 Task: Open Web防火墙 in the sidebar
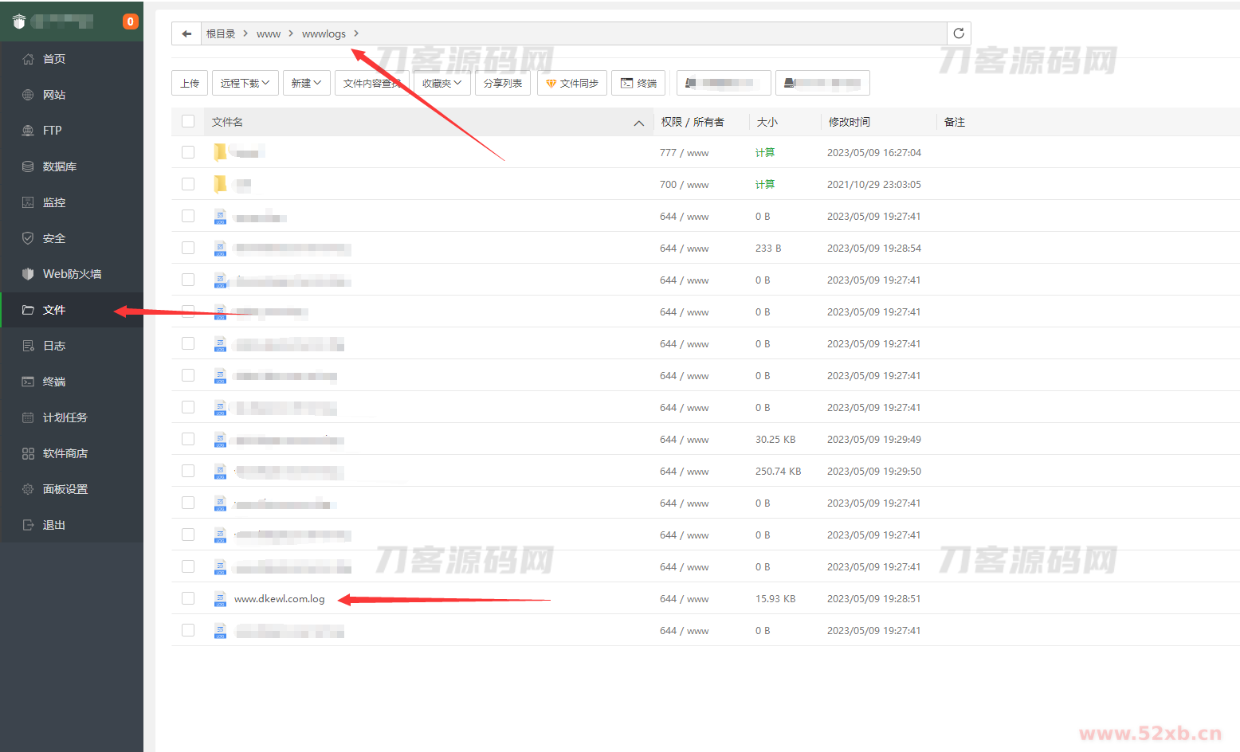(x=72, y=274)
